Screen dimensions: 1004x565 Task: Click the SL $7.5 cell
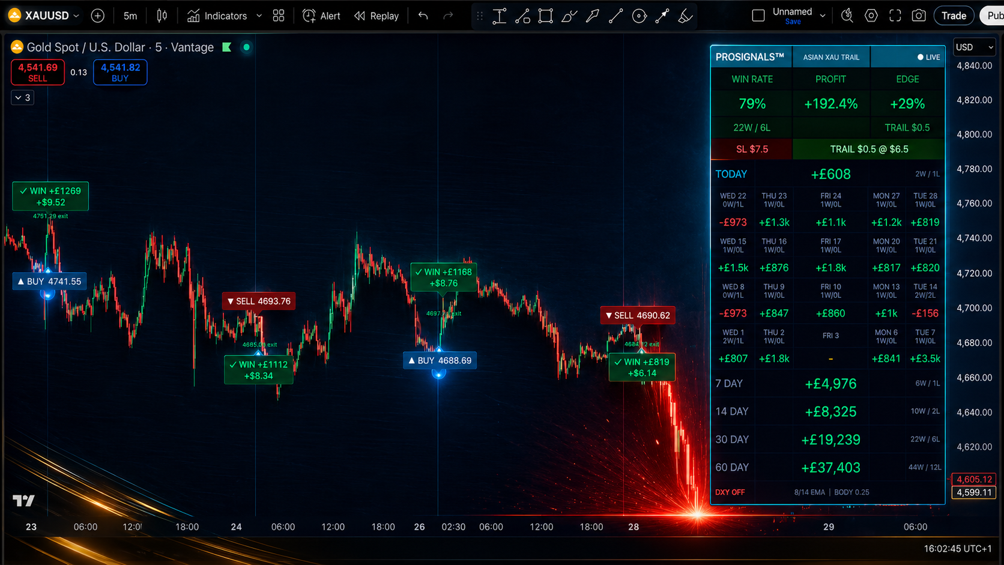[752, 149]
